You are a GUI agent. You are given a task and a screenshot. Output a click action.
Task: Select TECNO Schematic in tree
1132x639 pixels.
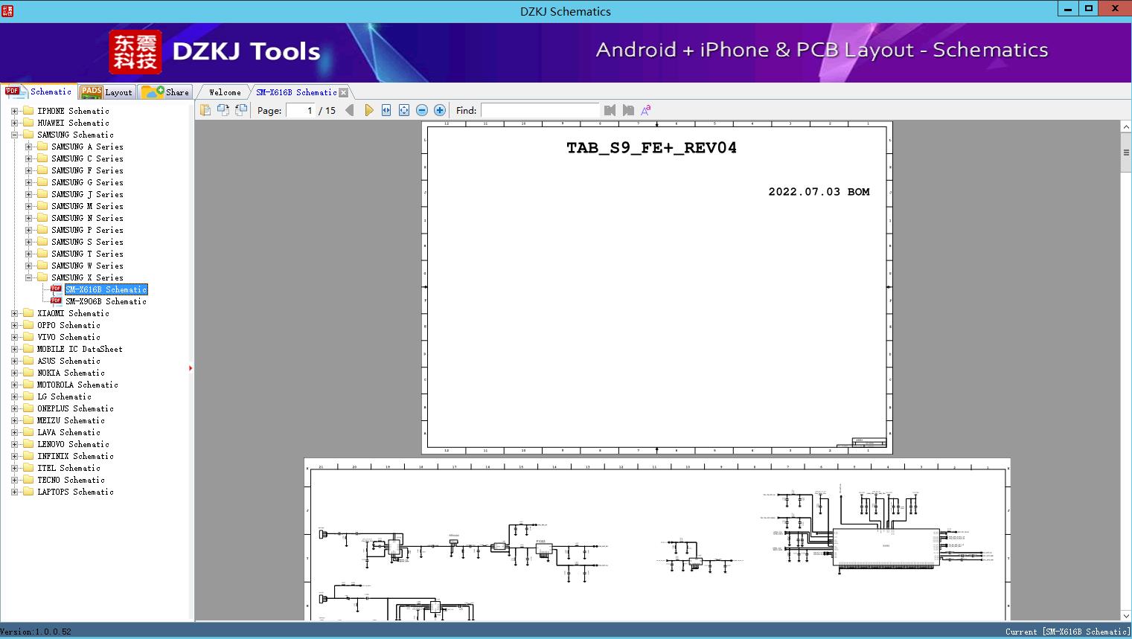[71, 480]
